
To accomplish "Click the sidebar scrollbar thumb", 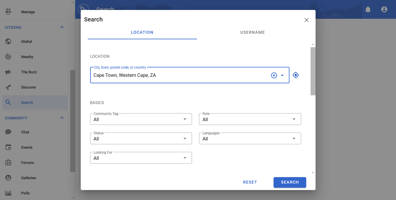I will (x=73, y=121).
